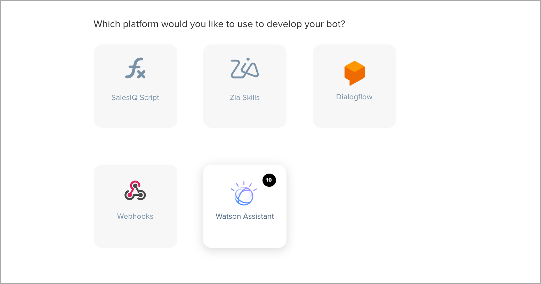
Task: Choose the Zia Skills platform card
Action: click(245, 86)
